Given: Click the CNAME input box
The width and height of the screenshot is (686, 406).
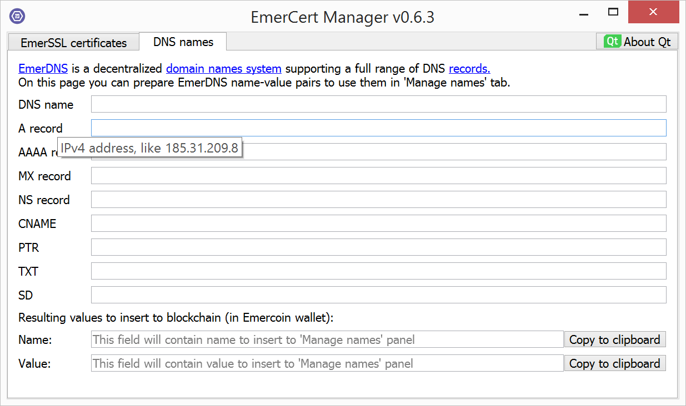Looking at the screenshot, I should click(379, 223).
